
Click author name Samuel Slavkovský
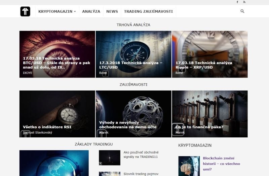coord(37,132)
